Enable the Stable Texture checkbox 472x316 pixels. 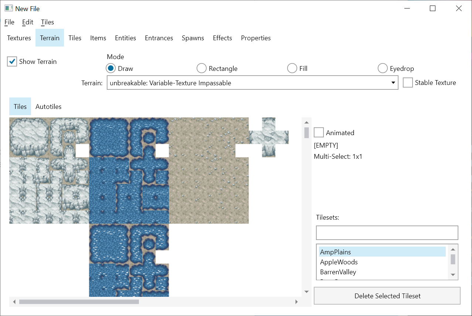click(408, 83)
